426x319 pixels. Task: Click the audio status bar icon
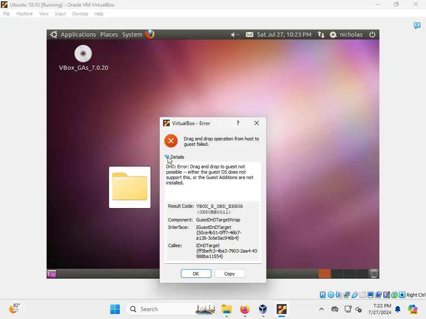(x=339, y=295)
